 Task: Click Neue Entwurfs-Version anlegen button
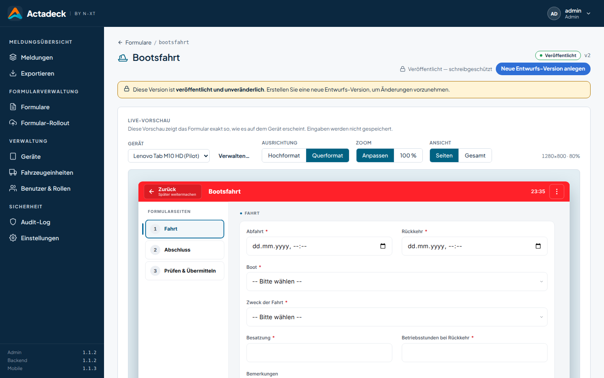pos(543,69)
